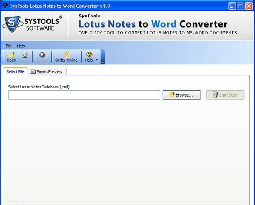Switch to the Emails Preview tab

(x=47, y=71)
